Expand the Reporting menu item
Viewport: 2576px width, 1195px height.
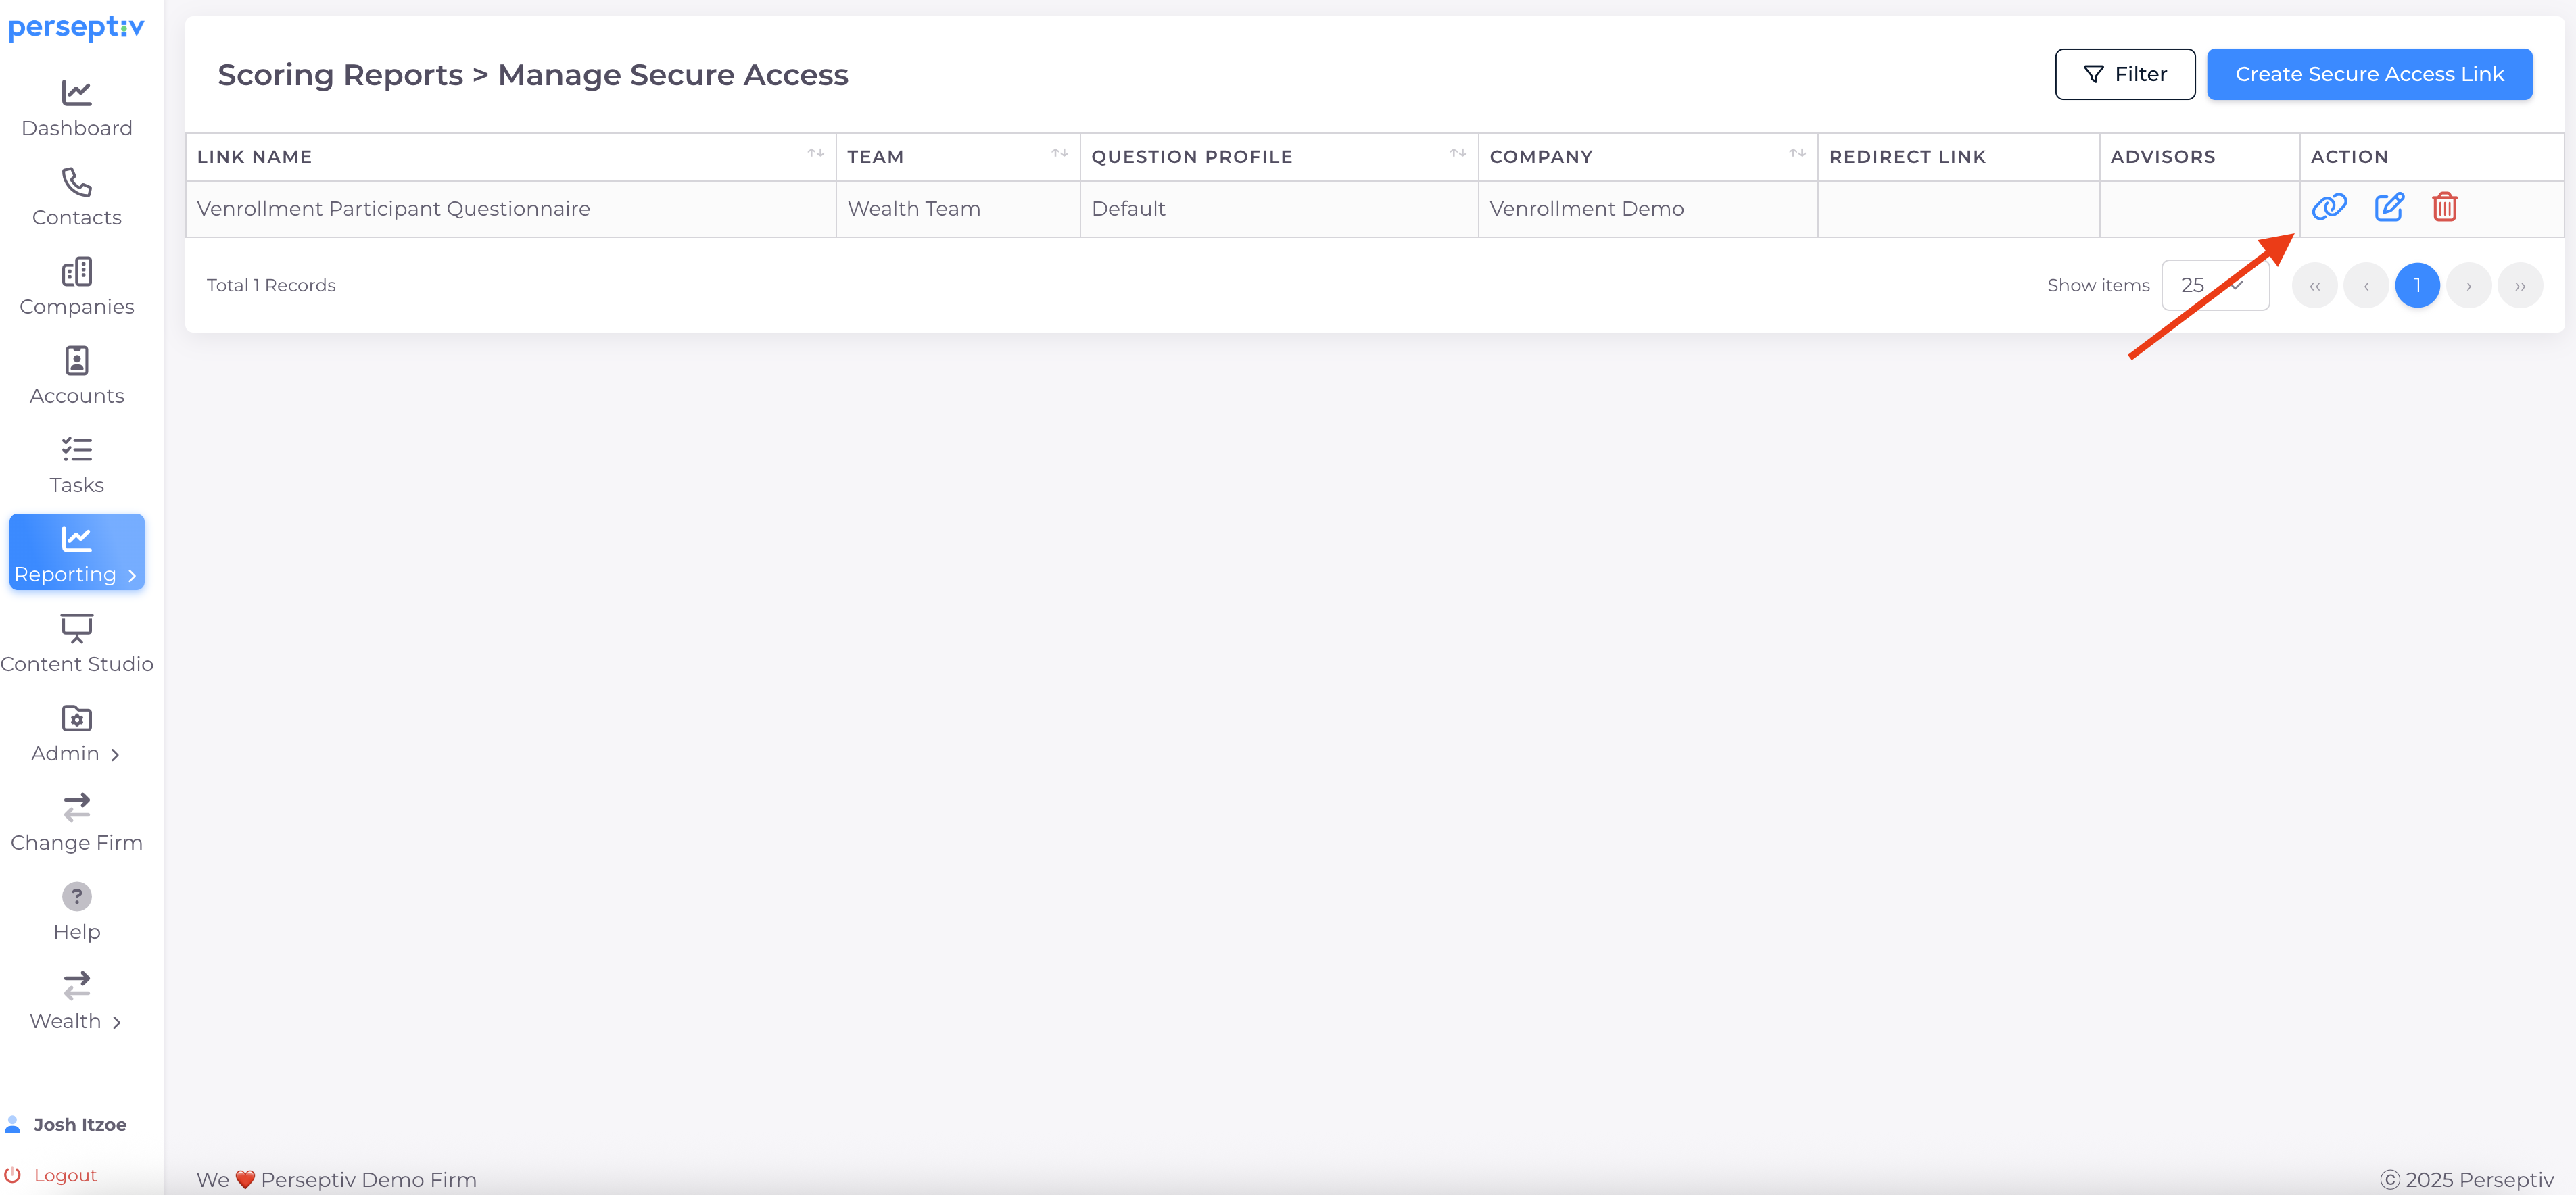coord(77,553)
